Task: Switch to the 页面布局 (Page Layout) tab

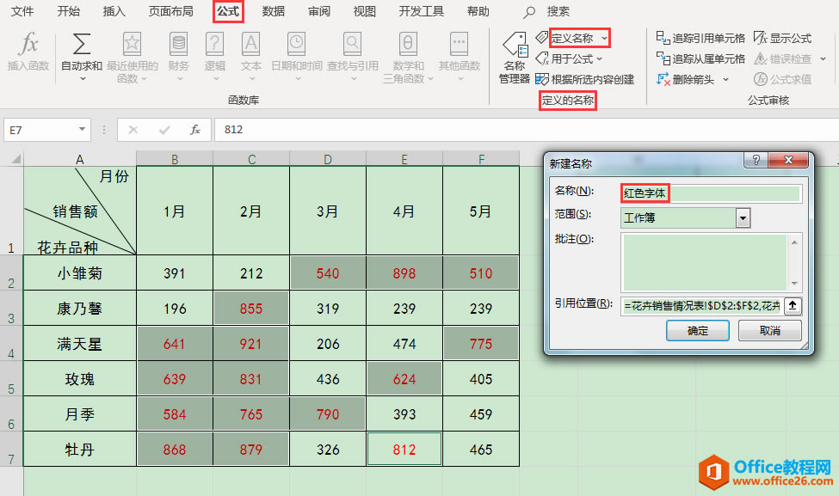Action: [170, 11]
